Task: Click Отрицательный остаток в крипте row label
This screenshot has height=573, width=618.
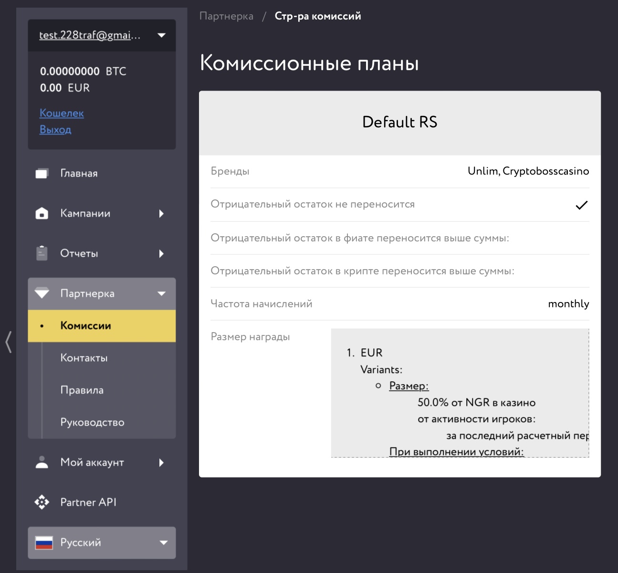Action: [x=363, y=271]
